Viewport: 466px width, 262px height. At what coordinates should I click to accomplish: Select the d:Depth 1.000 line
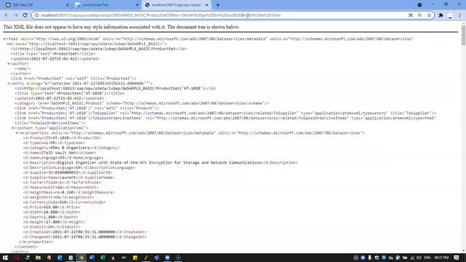point(50,217)
